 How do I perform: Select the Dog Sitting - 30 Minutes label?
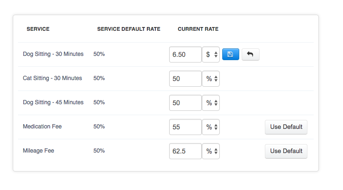[x=53, y=54]
